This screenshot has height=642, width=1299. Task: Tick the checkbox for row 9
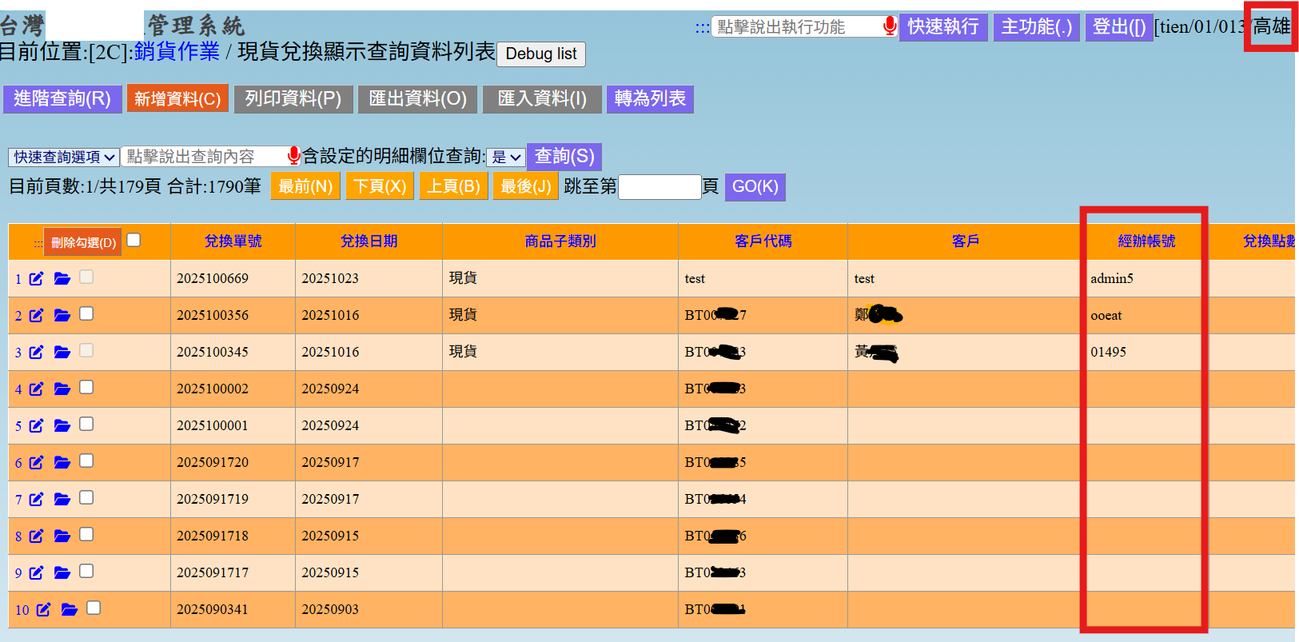tap(86, 571)
